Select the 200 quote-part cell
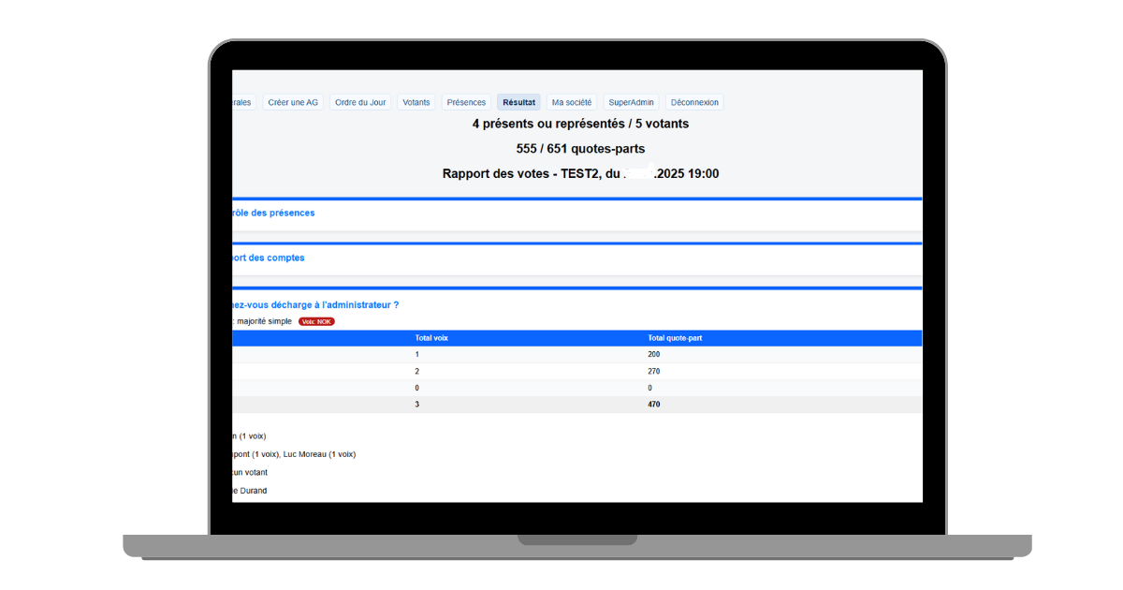Screen dimensions: 1123x590 tap(654, 355)
